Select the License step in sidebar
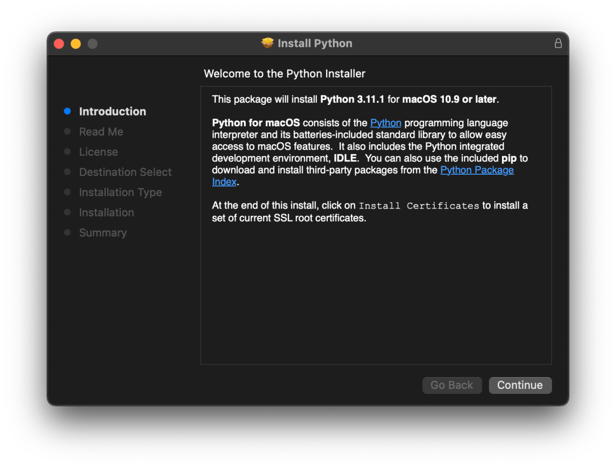This screenshot has width=616, height=468. (x=99, y=152)
